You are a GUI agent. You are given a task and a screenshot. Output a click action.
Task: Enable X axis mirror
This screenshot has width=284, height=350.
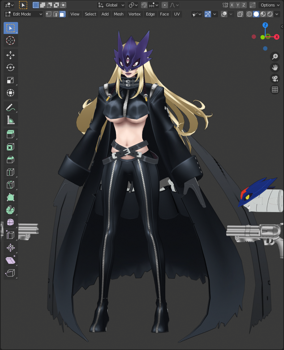click(x=232, y=5)
